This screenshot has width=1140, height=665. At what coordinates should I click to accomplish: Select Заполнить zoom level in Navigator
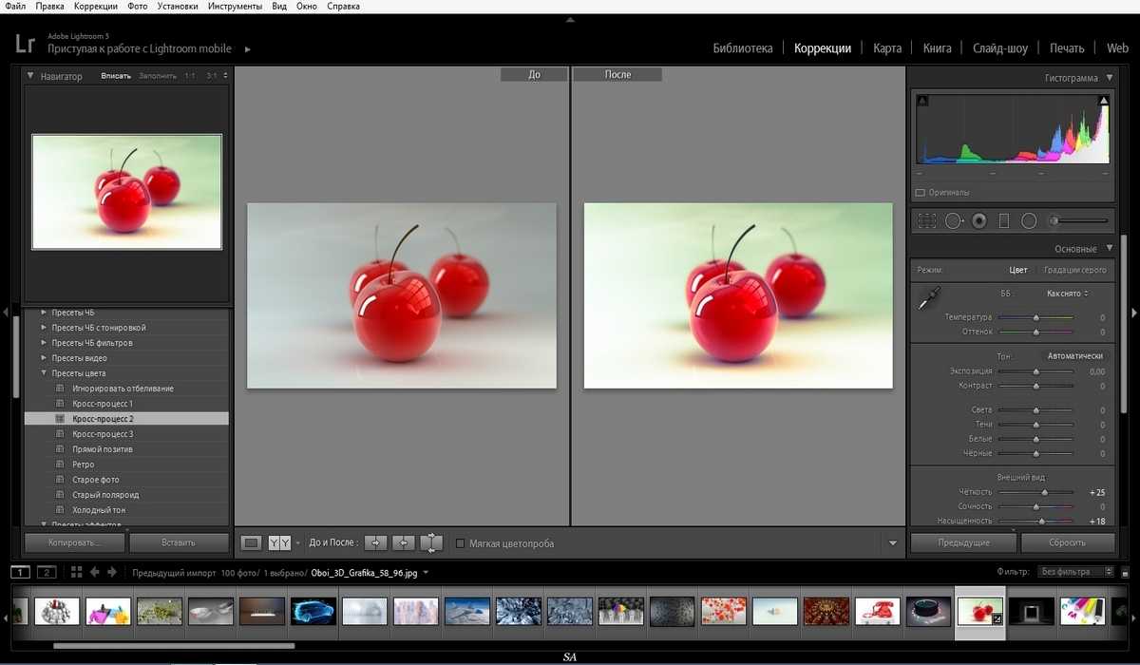click(158, 76)
